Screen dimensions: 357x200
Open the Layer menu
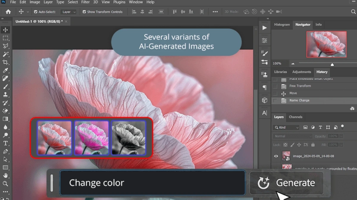tap(48, 2)
